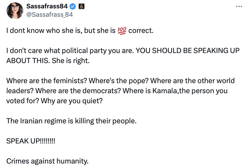
Task: Click the Sassafrass84 display name
Action: pos(47,6)
